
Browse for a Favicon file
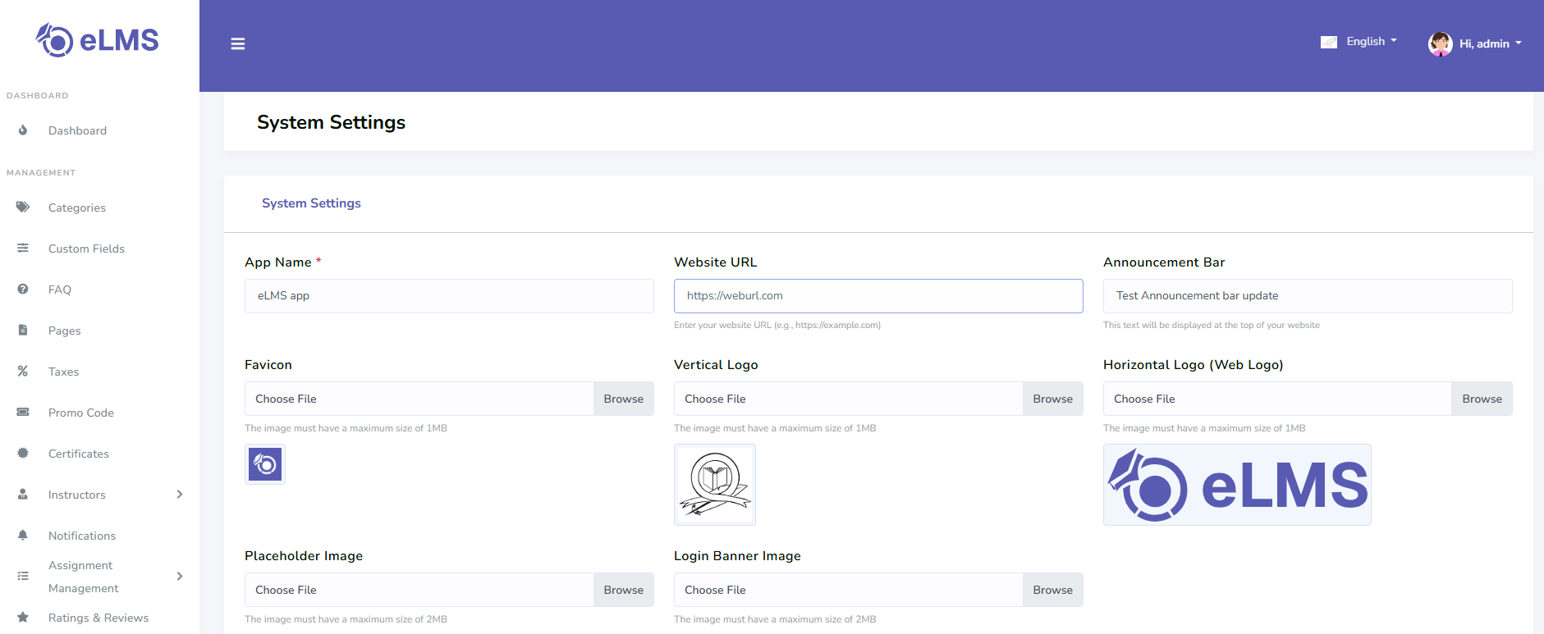click(623, 399)
